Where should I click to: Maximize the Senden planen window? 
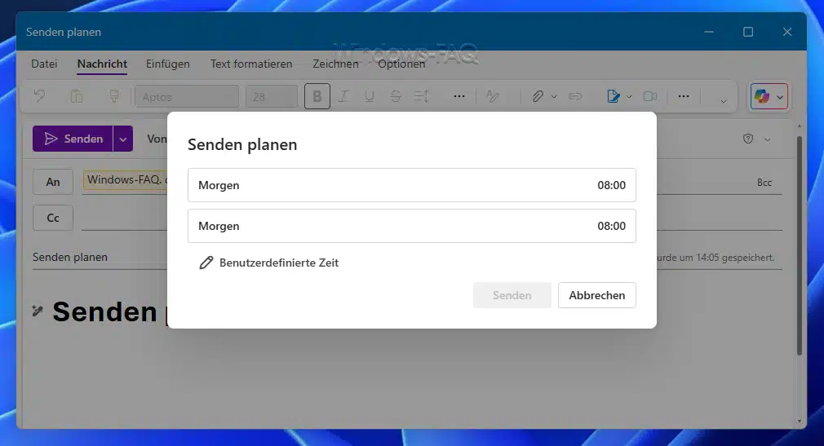point(748,32)
